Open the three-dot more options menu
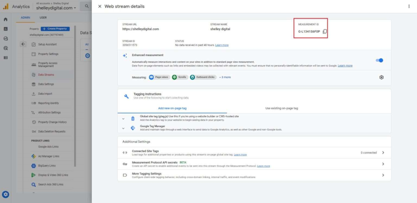Image resolution: width=417 pixels, height=203 pixels. pos(409,7)
